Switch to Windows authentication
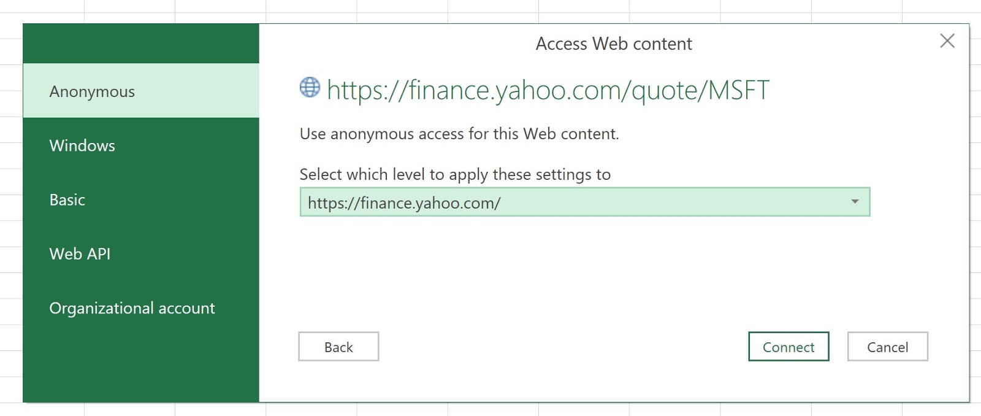 (x=82, y=145)
